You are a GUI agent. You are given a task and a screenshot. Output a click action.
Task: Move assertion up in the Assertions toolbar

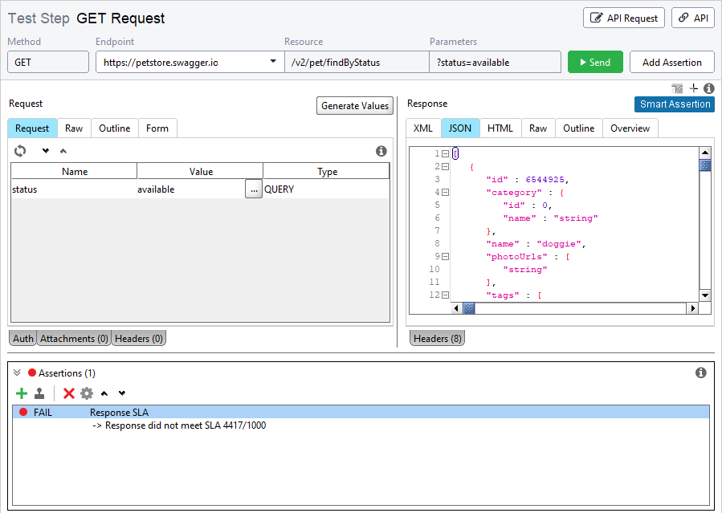click(104, 393)
